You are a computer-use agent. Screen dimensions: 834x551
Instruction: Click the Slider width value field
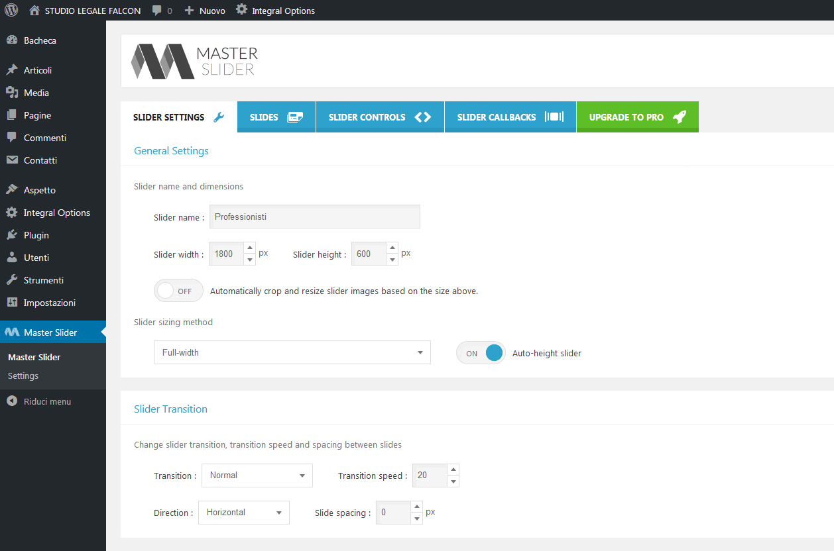pyautogui.click(x=227, y=254)
